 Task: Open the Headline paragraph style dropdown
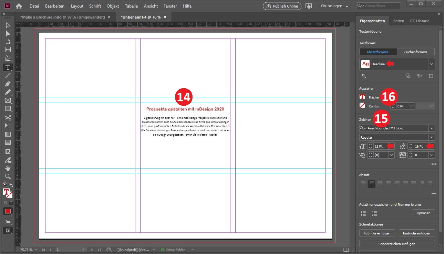[x=431, y=64]
